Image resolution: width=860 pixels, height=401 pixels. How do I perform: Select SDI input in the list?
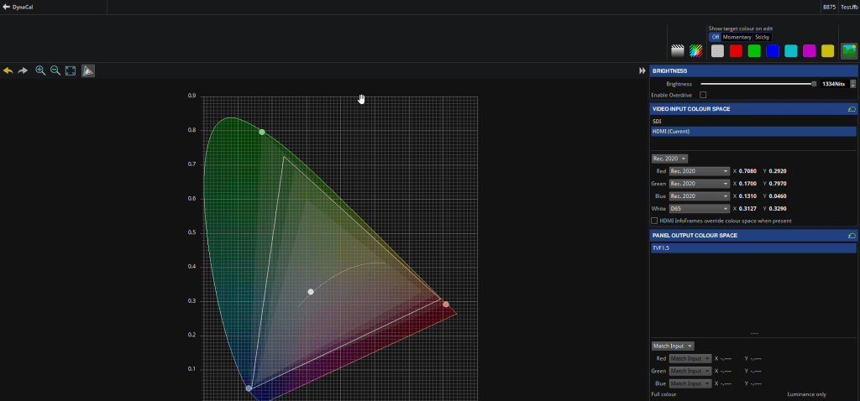[x=753, y=121]
